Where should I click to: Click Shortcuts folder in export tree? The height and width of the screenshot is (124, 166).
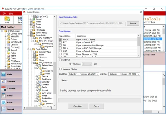43,57
